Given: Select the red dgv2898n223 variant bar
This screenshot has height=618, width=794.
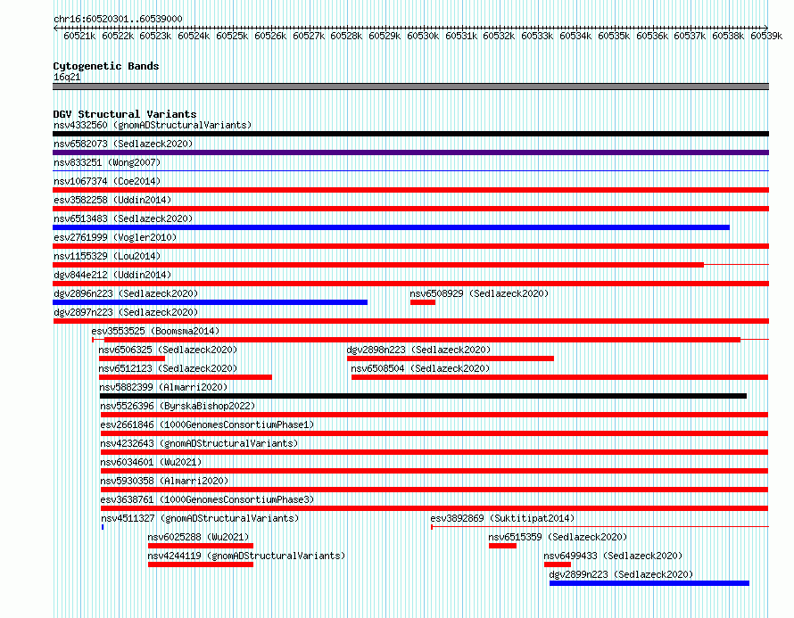Looking at the screenshot, I should [451, 358].
